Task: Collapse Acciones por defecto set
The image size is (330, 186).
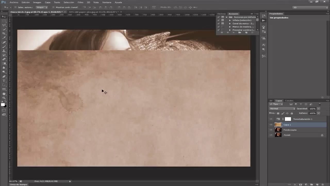Action: [x=226, y=17]
